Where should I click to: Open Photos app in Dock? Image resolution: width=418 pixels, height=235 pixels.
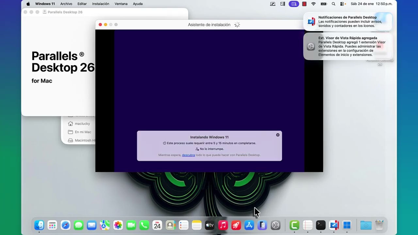(x=118, y=225)
